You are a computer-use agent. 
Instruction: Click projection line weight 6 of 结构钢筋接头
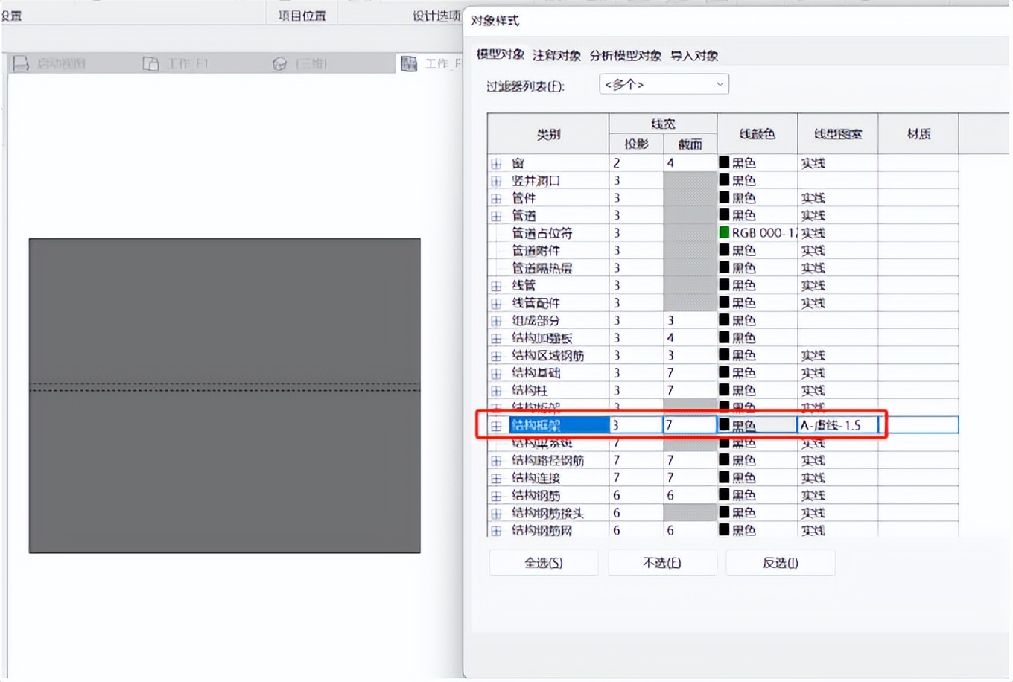click(636, 513)
